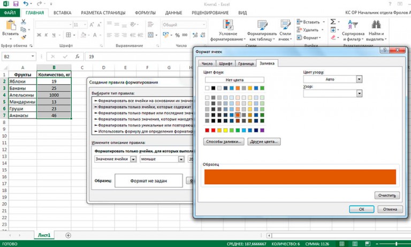Click the Redo arrow icon
This screenshot has height=247, width=411.
click(39, 4)
